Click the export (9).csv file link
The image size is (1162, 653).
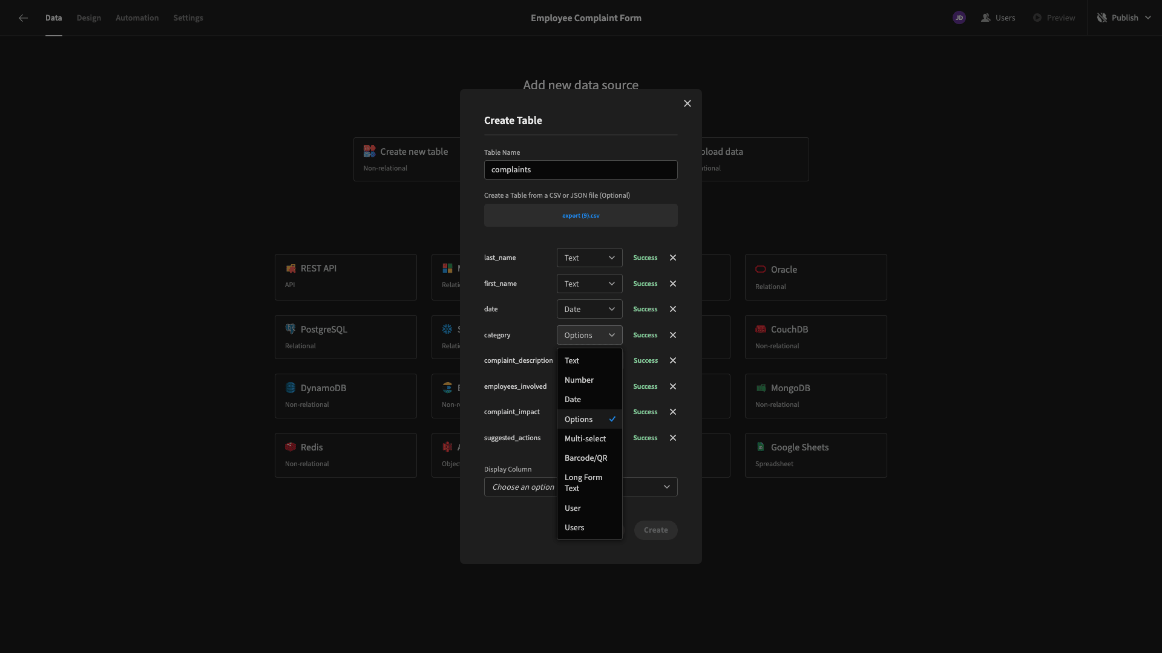[x=581, y=216]
